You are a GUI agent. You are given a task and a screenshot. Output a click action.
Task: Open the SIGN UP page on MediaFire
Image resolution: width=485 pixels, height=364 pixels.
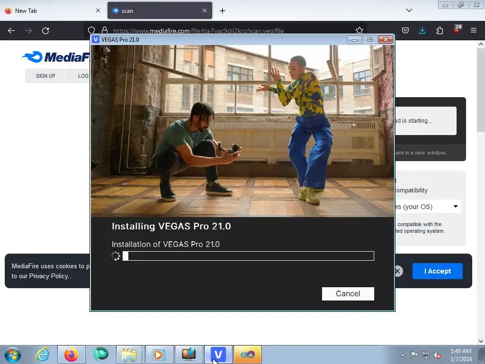[45, 76]
